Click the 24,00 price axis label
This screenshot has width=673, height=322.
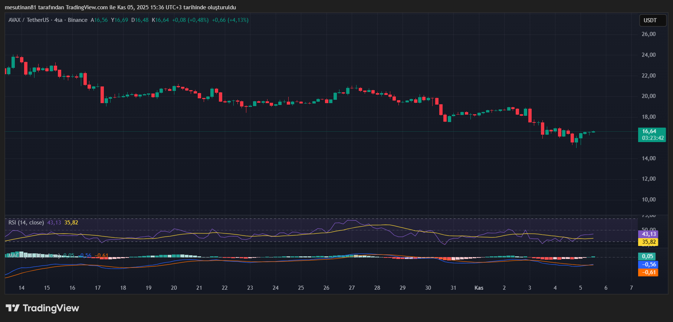tap(649, 55)
